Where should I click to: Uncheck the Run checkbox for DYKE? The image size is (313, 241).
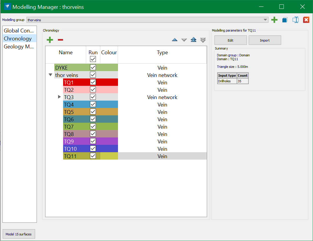click(x=93, y=67)
